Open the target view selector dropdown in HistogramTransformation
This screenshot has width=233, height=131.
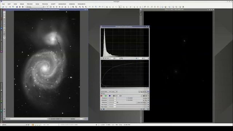point(125,94)
